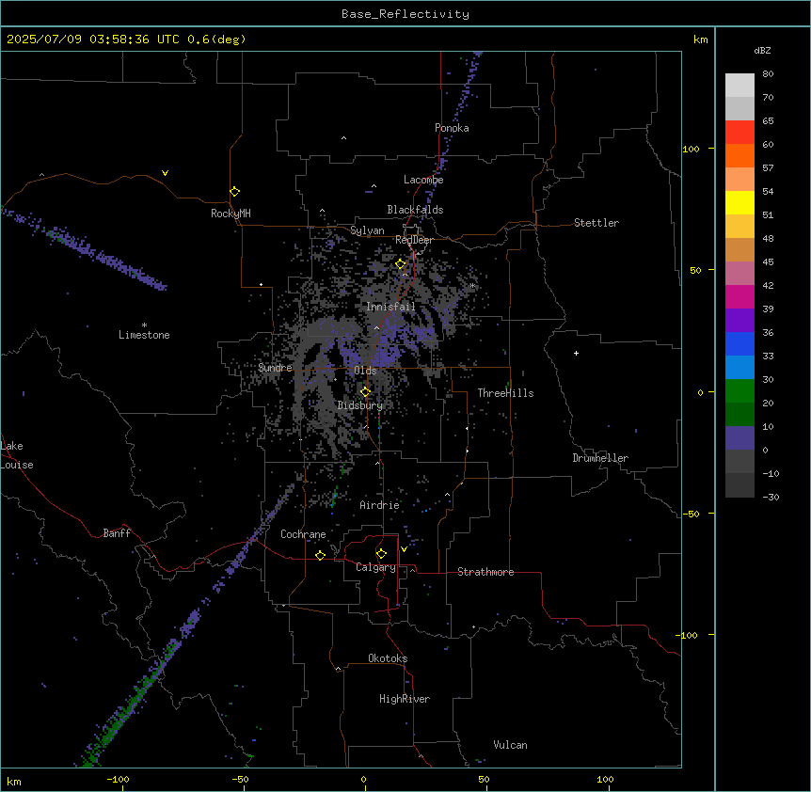Viewport: 811px width, 792px height.
Task: Click the -30 value in the dBZ legend
Action: pyautogui.click(x=771, y=498)
